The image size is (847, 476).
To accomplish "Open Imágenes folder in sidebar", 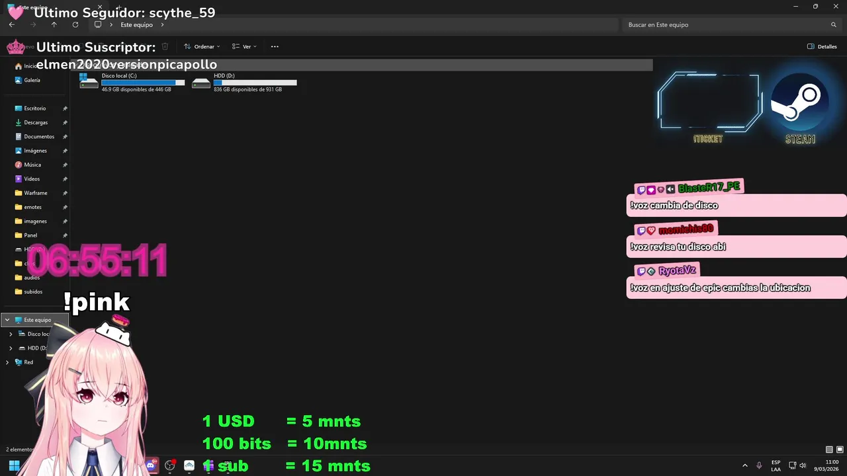I will coord(35,151).
